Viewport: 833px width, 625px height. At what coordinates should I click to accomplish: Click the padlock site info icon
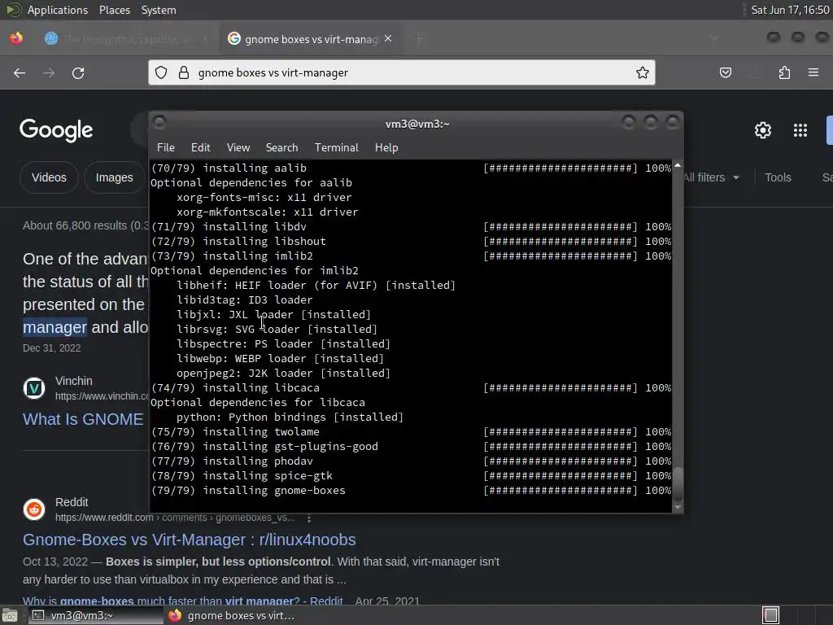pos(184,72)
